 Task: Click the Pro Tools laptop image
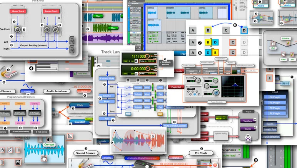[204, 163]
